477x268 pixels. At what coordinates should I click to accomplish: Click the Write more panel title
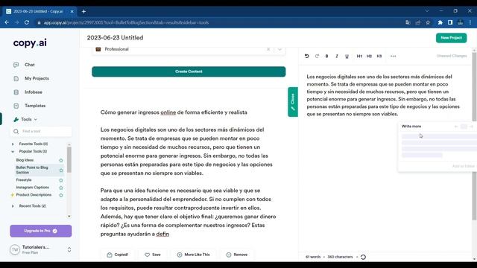(x=411, y=126)
